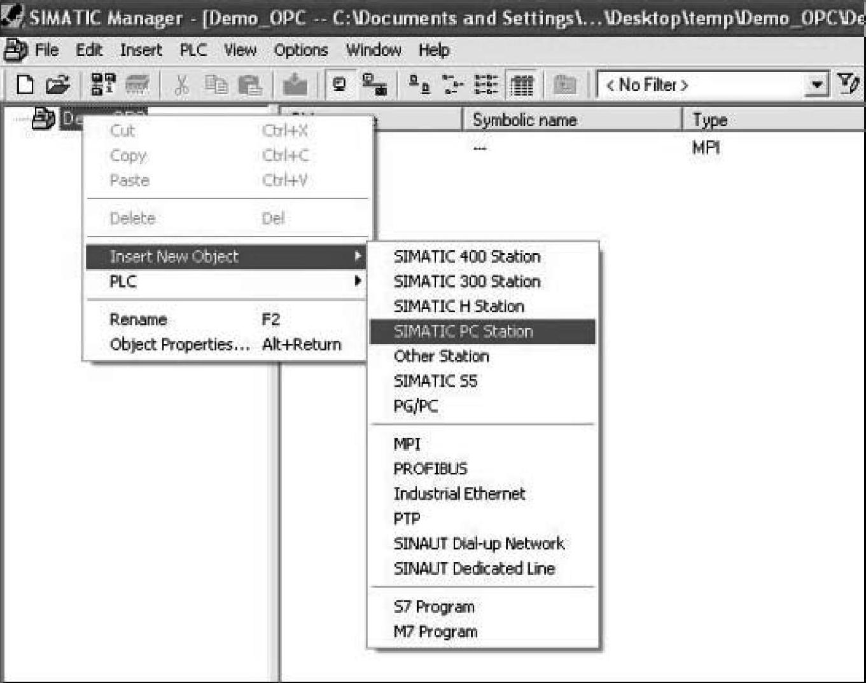Image resolution: width=866 pixels, height=683 pixels.
Task: Expand the PLC context submenu
Action: coord(226,281)
